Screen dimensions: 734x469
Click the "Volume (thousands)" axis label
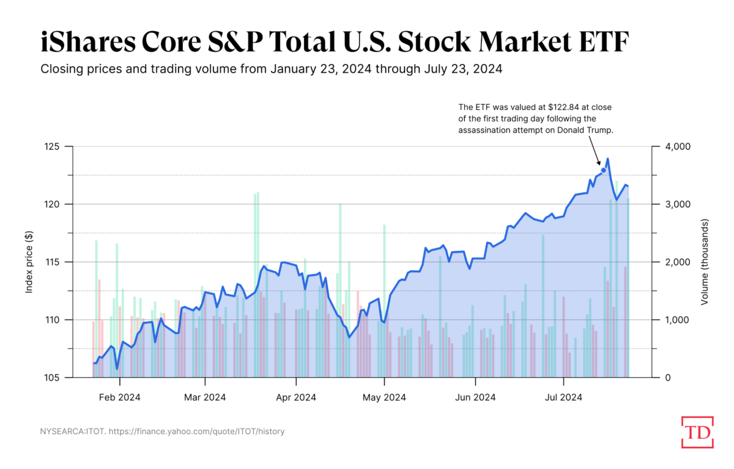tap(704, 262)
